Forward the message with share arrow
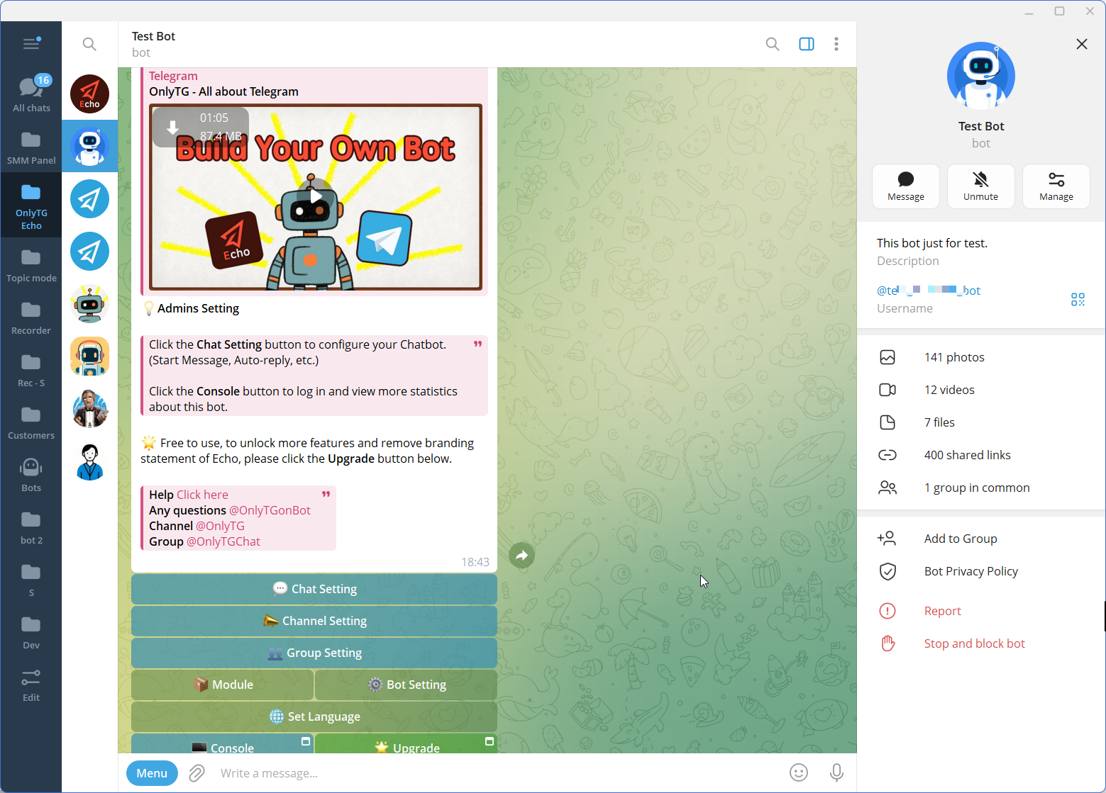 tap(521, 555)
